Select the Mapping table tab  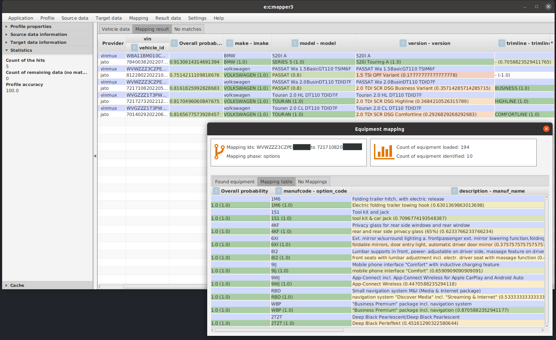pos(276,182)
